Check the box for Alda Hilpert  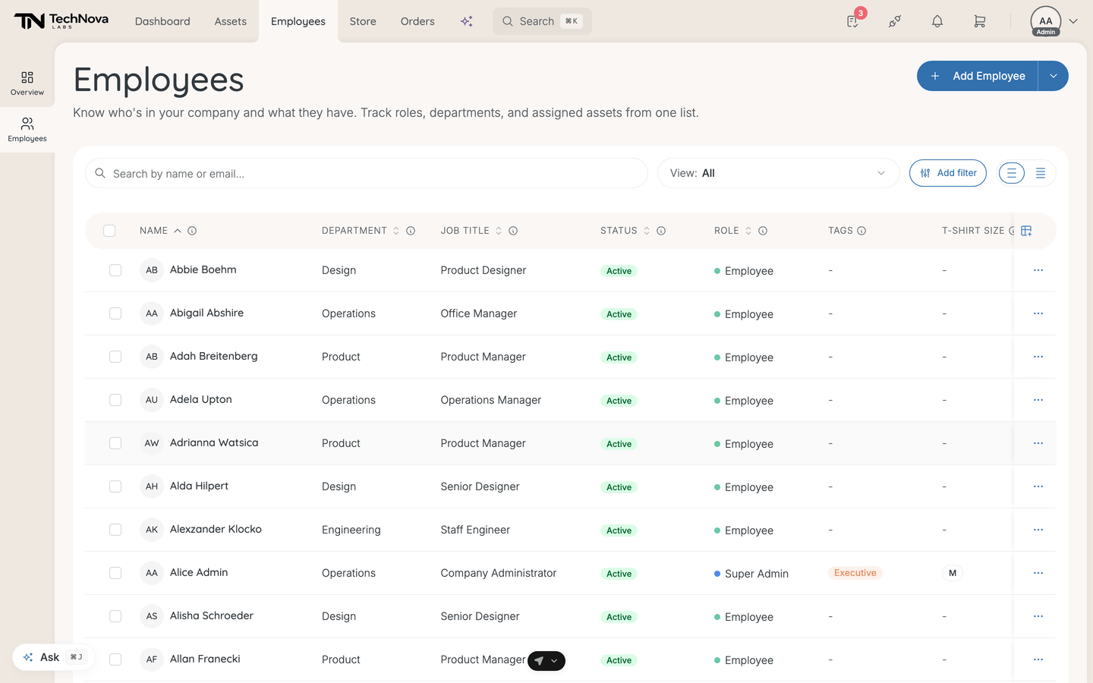115,486
